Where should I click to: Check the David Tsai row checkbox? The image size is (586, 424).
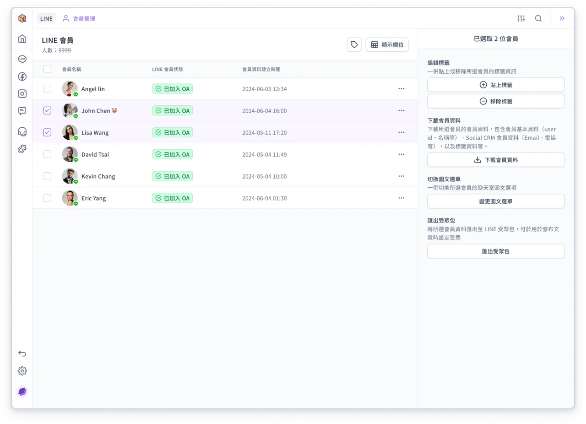point(47,154)
